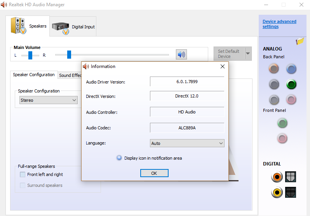The width and height of the screenshot is (310, 216).
Task: Click the green front panel jack
Action: click(x=282, y=123)
